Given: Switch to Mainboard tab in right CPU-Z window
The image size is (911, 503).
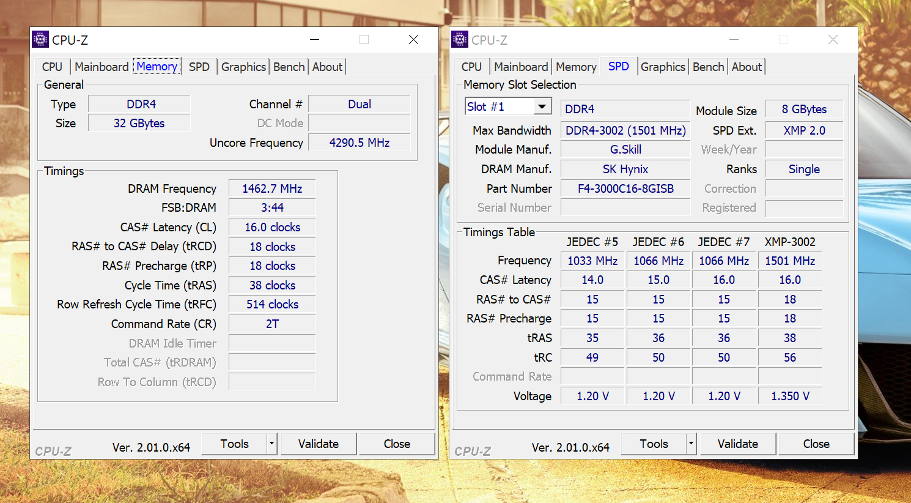Looking at the screenshot, I should [x=521, y=67].
